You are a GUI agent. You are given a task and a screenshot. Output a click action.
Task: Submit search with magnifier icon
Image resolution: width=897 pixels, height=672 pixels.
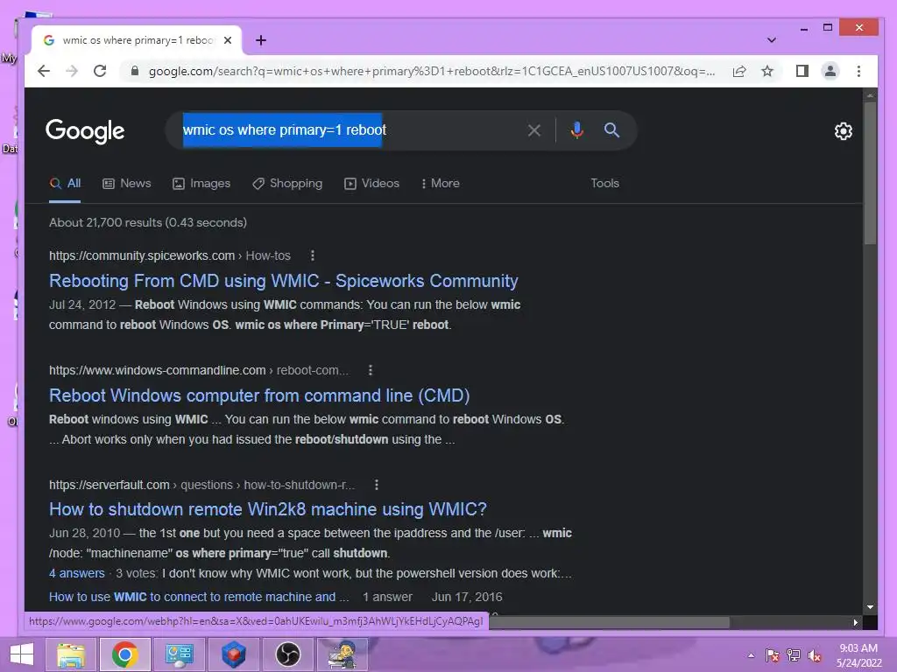(x=611, y=130)
